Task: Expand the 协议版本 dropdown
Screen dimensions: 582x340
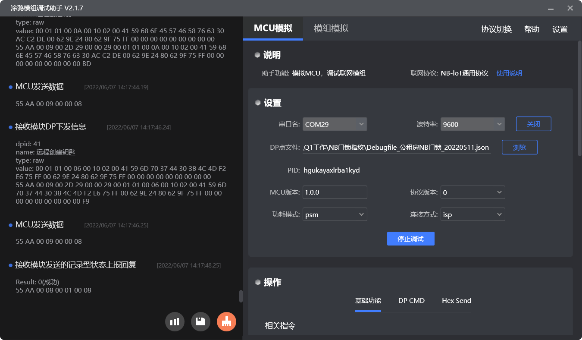Action: tap(473, 192)
